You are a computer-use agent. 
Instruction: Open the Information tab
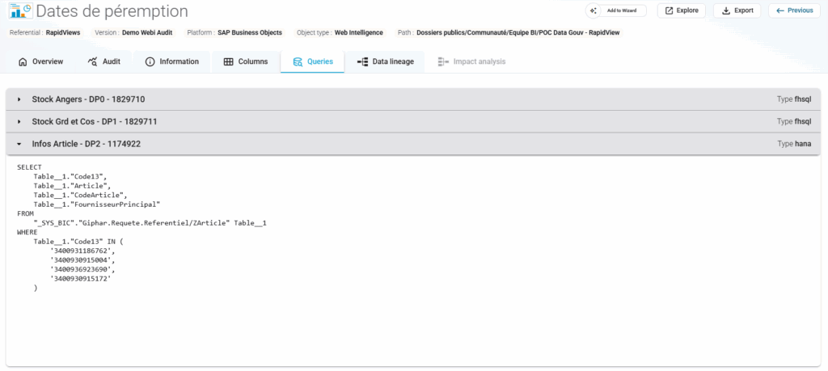(172, 61)
